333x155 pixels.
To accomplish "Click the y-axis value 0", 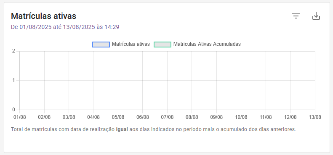I will pyautogui.click(x=13, y=110).
